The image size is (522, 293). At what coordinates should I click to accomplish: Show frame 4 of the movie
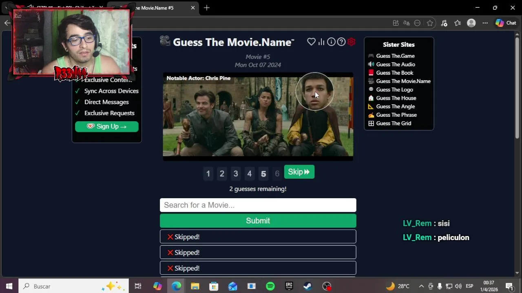pyautogui.click(x=250, y=174)
